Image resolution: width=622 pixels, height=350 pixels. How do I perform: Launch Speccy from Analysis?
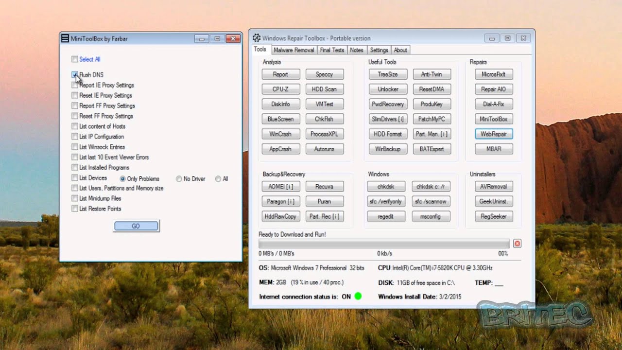tap(325, 74)
